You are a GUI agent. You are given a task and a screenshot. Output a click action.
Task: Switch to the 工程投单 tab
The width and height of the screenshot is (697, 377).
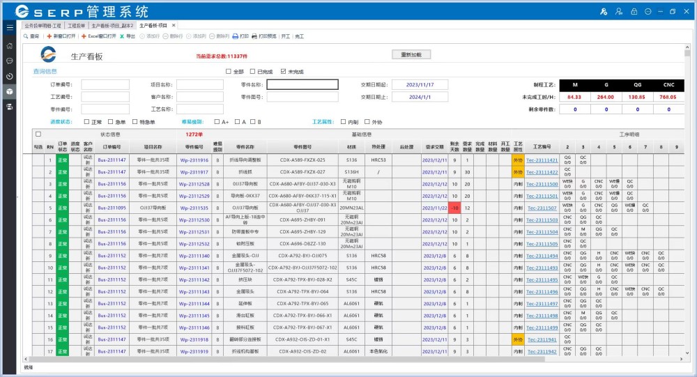77,25
